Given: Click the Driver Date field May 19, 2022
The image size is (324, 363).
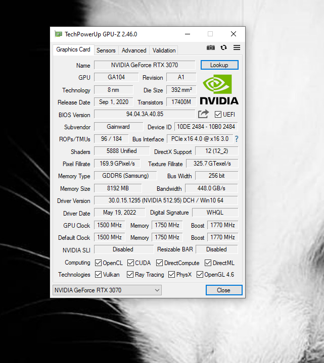Looking at the screenshot, I should [x=120, y=212].
